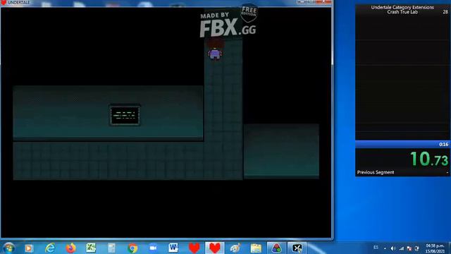Click the attempt count 28 in LiveSplit
451x254 pixels.
click(445, 12)
